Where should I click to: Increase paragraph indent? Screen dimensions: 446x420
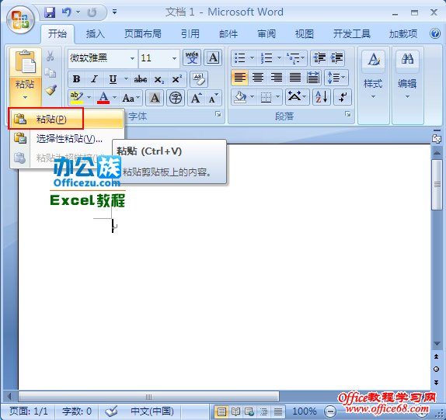(336, 58)
